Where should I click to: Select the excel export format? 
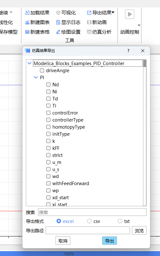point(59,221)
